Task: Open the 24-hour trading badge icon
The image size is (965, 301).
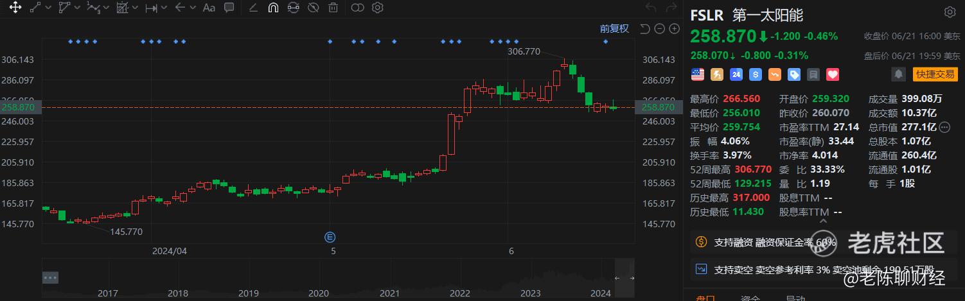Action: click(x=736, y=74)
